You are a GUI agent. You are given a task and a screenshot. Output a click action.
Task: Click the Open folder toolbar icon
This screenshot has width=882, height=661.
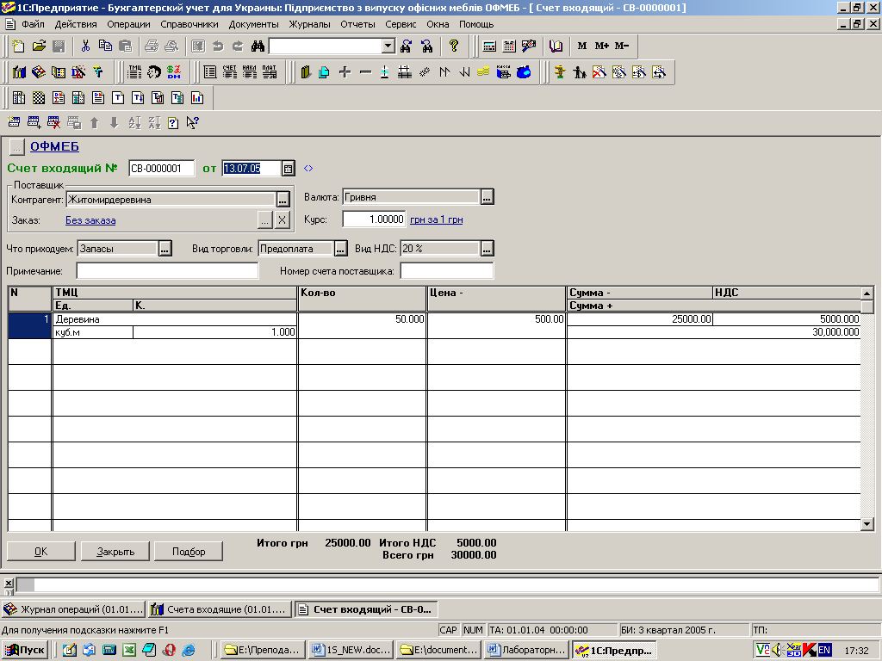tap(38, 46)
